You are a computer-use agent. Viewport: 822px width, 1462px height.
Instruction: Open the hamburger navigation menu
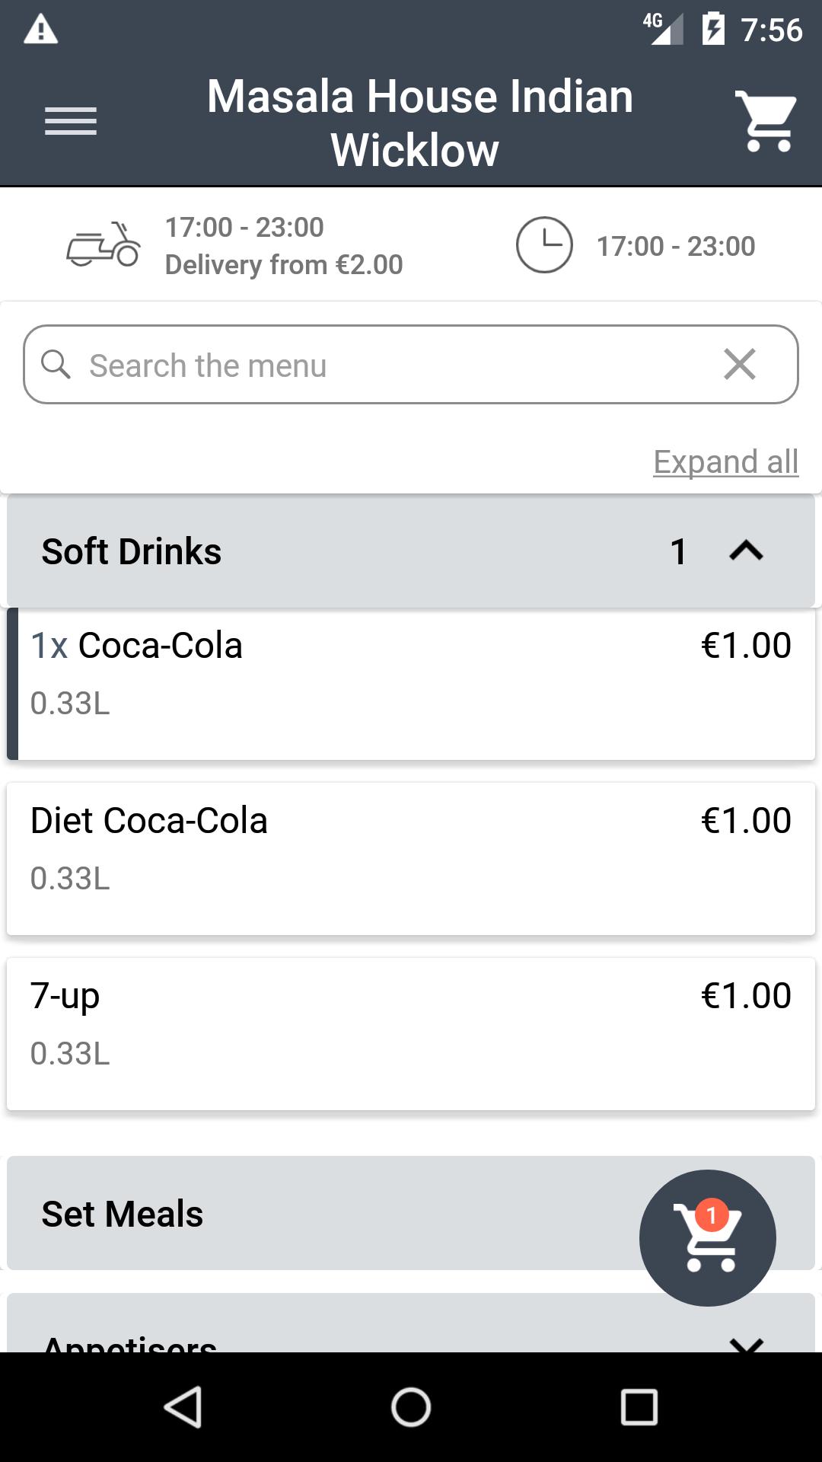[x=71, y=122]
